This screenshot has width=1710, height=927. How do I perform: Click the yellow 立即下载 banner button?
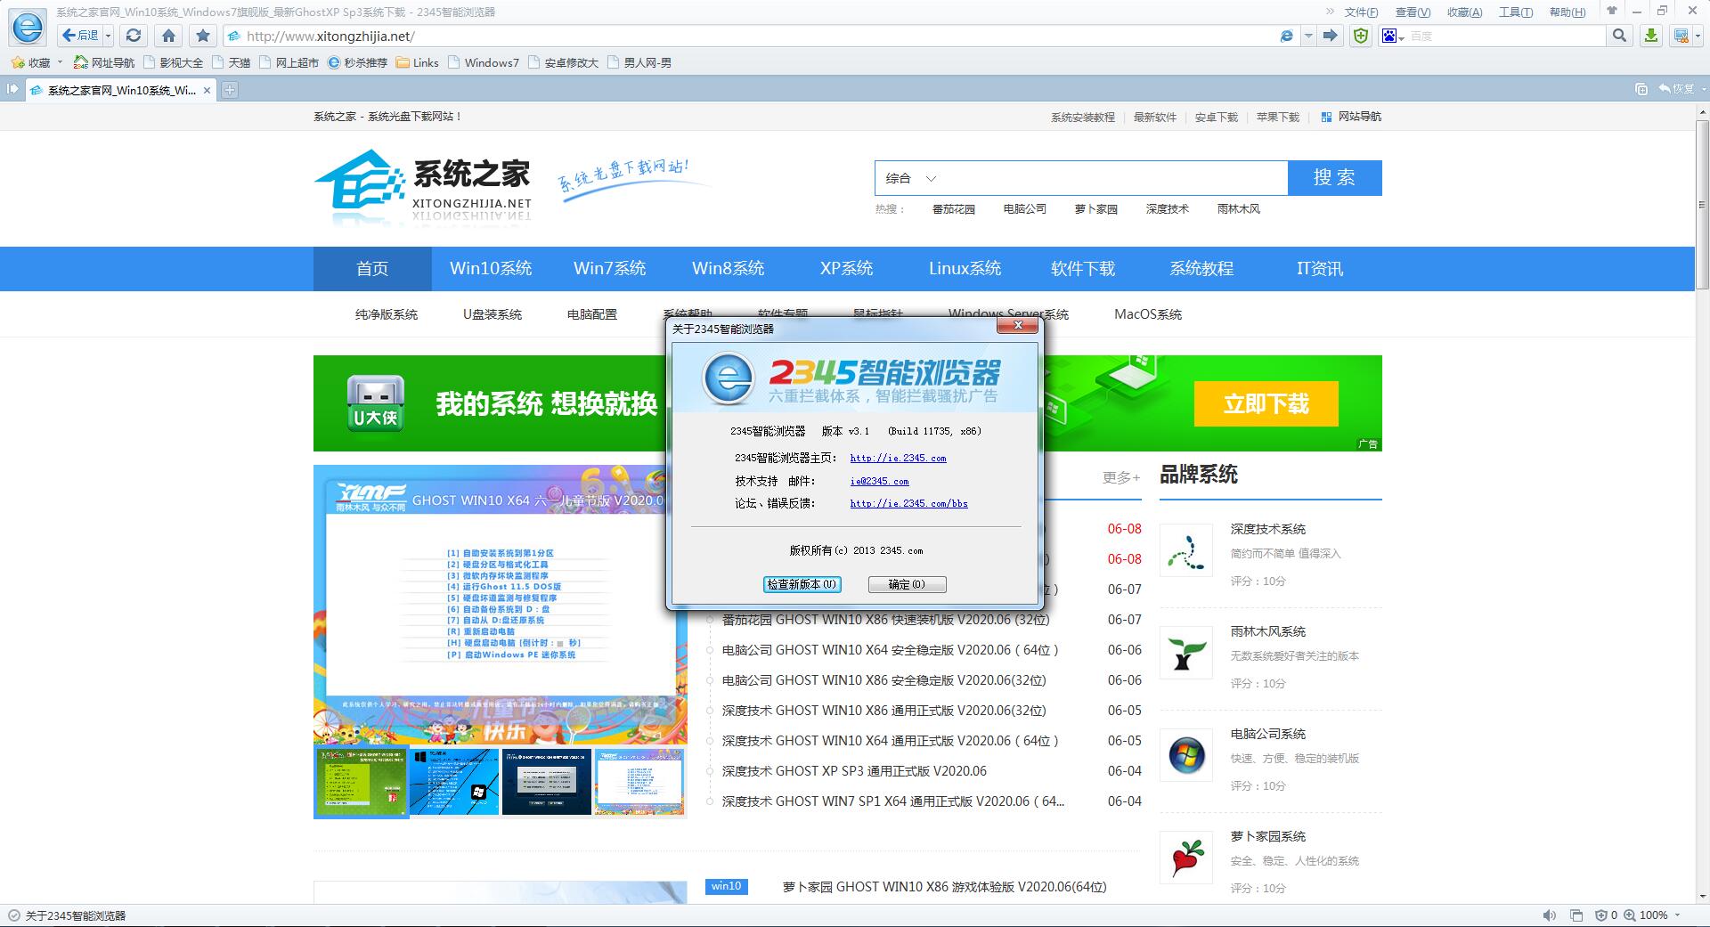[x=1266, y=404]
